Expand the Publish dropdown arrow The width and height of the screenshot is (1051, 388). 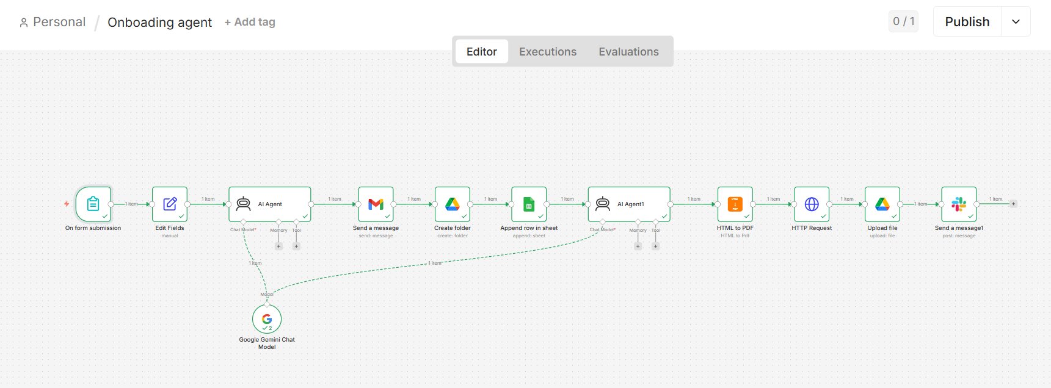pyautogui.click(x=1016, y=22)
